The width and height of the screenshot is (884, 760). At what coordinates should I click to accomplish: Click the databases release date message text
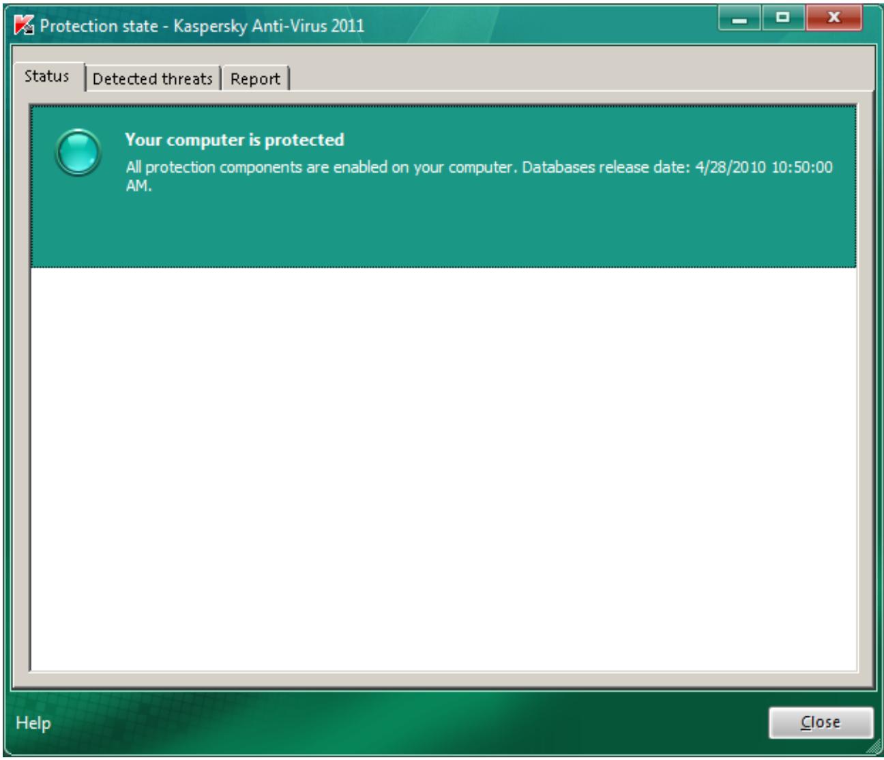click(x=479, y=176)
